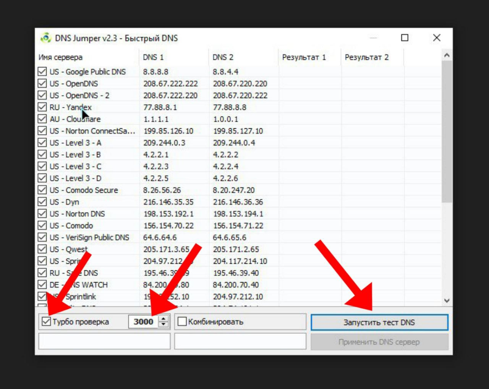This screenshot has height=389, width=489.
Task: Toggle the US - Dyn checkbox
Action: (42, 202)
